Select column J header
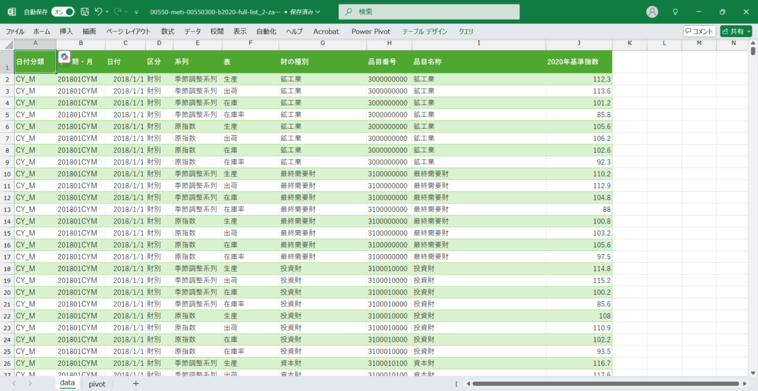Image resolution: width=758 pixels, height=391 pixels. (579, 43)
